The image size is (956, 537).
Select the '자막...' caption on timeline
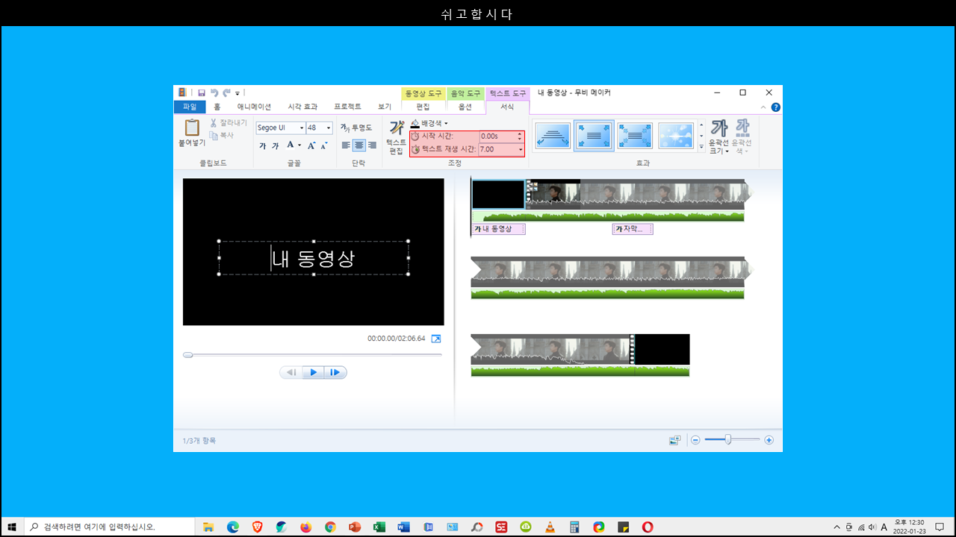click(633, 229)
